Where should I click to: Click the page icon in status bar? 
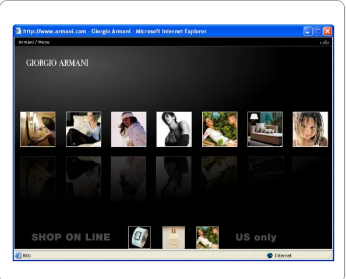pyautogui.click(x=18, y=255)
